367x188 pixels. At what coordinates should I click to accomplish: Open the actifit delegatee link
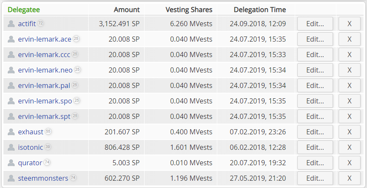[27, 24]
